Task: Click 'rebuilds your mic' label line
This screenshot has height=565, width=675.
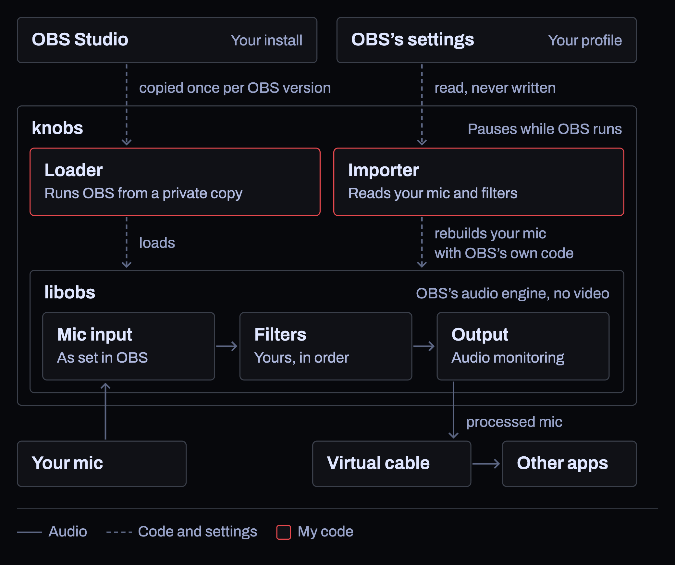Action: [490, 234]
